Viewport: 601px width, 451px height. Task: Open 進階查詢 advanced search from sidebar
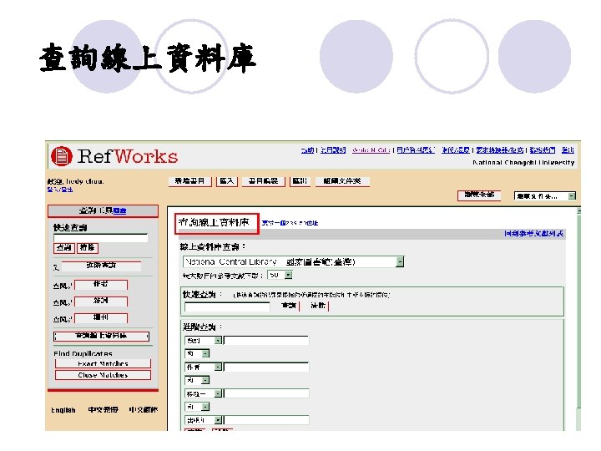point(101,266)
